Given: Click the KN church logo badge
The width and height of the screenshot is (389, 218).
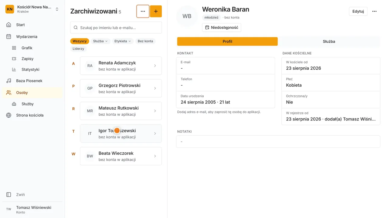Looking at the screenshot, I should pyautogui.click(x=10, y=9).
